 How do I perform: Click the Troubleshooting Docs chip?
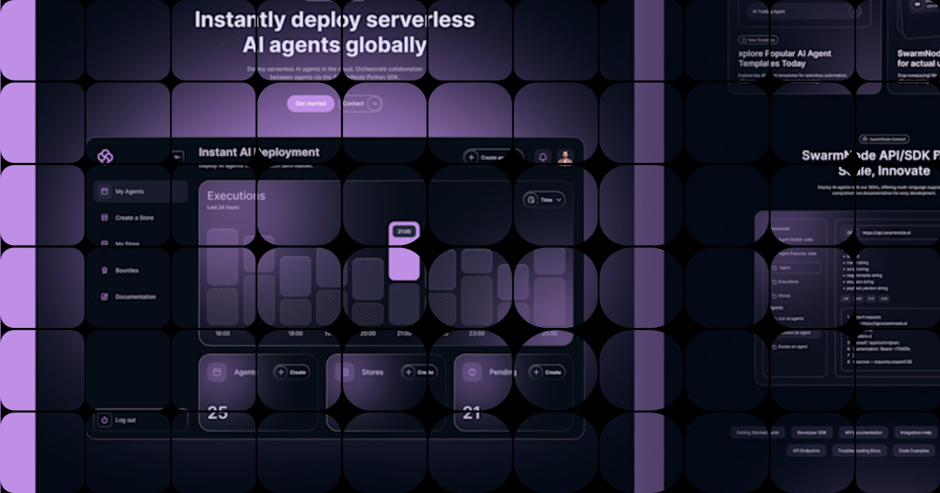pyautogui.click(x=859, y=451)
